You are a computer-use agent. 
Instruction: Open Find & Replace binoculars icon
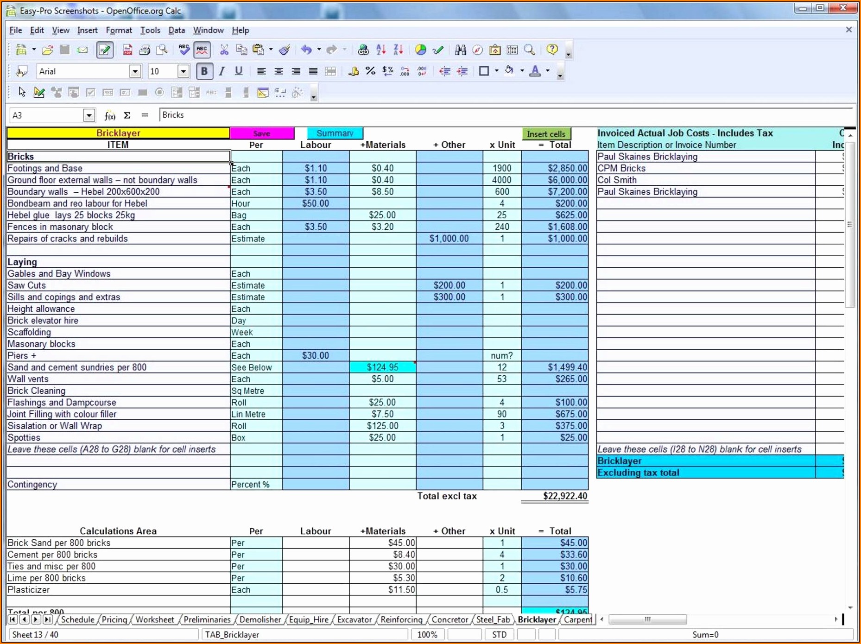click(x=460, y=50)
